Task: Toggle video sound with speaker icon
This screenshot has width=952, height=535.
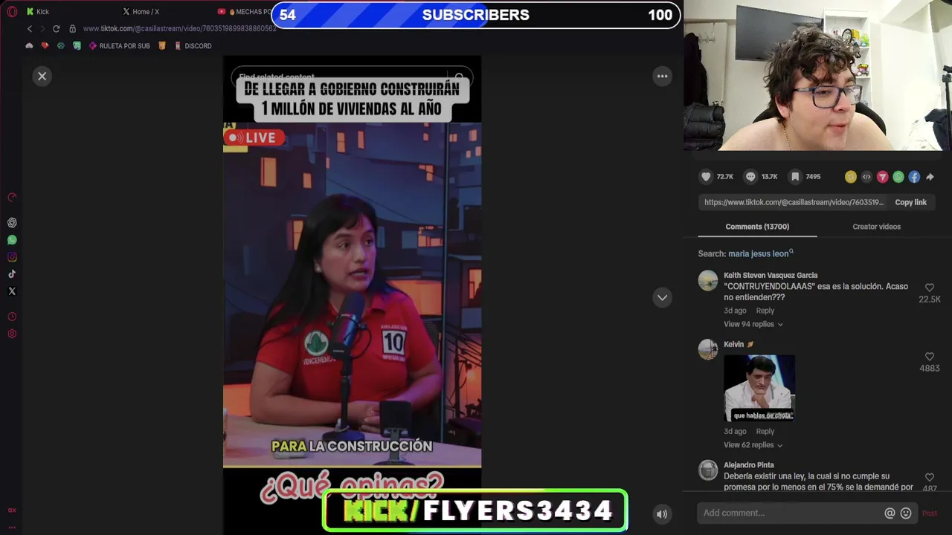Action: click(662, 513)
